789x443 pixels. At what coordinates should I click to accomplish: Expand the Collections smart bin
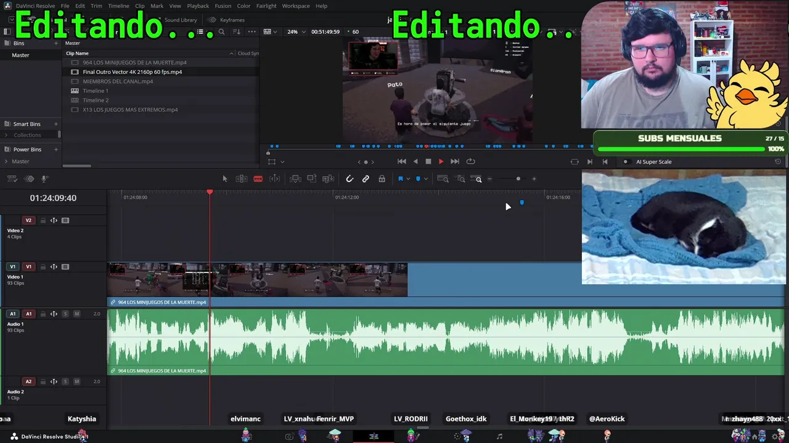tap(6, 135)
